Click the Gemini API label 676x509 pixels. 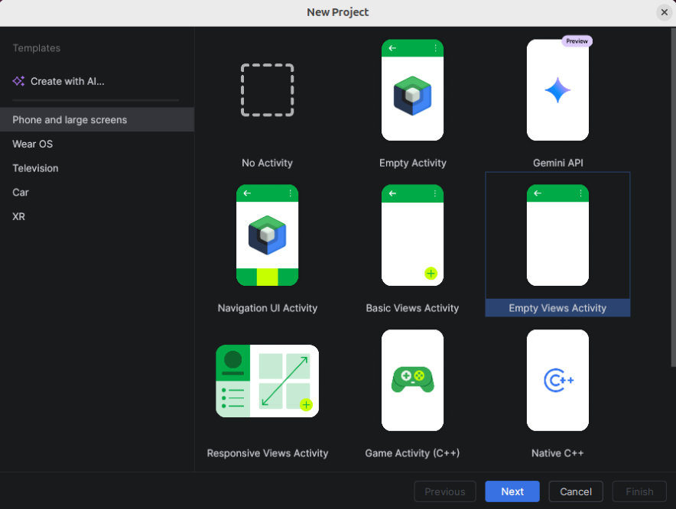pyautogui.click(x=558, y=163)
